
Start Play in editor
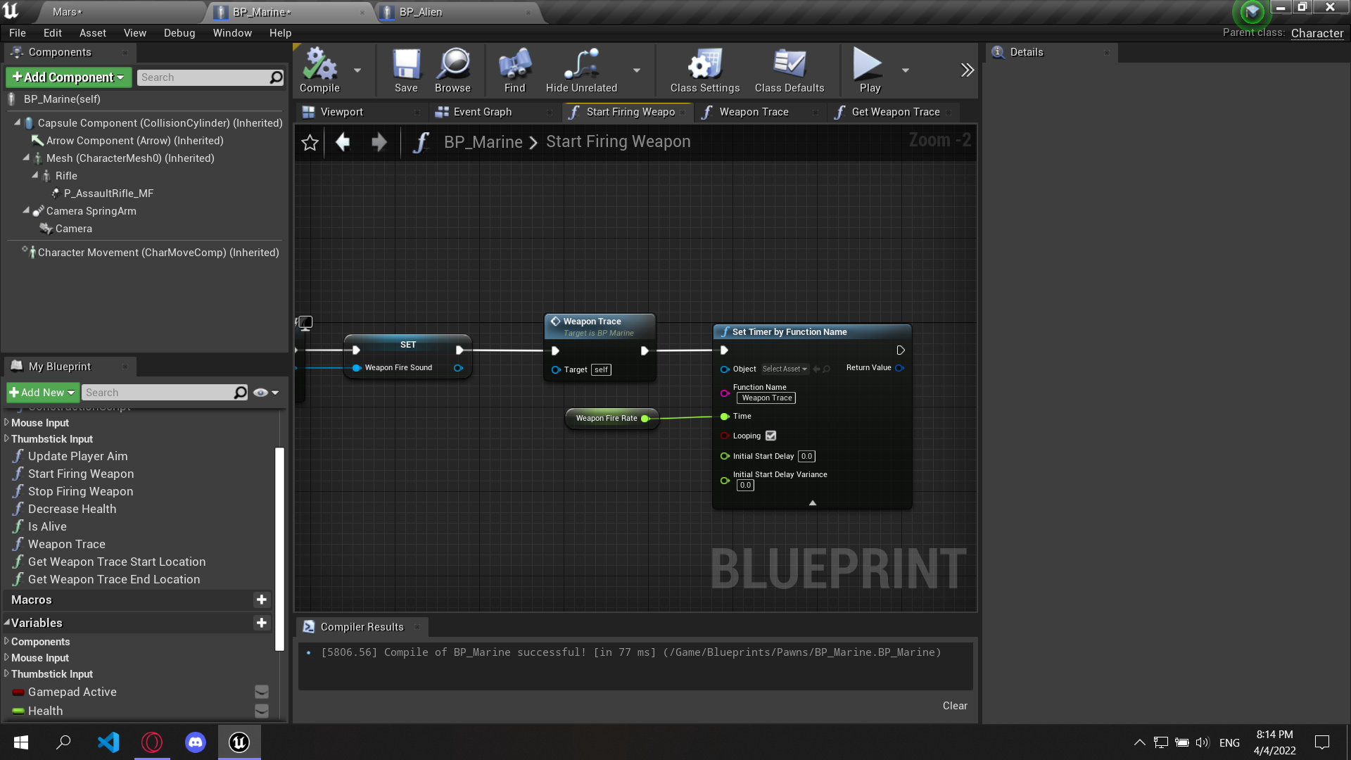coord(870,70)
